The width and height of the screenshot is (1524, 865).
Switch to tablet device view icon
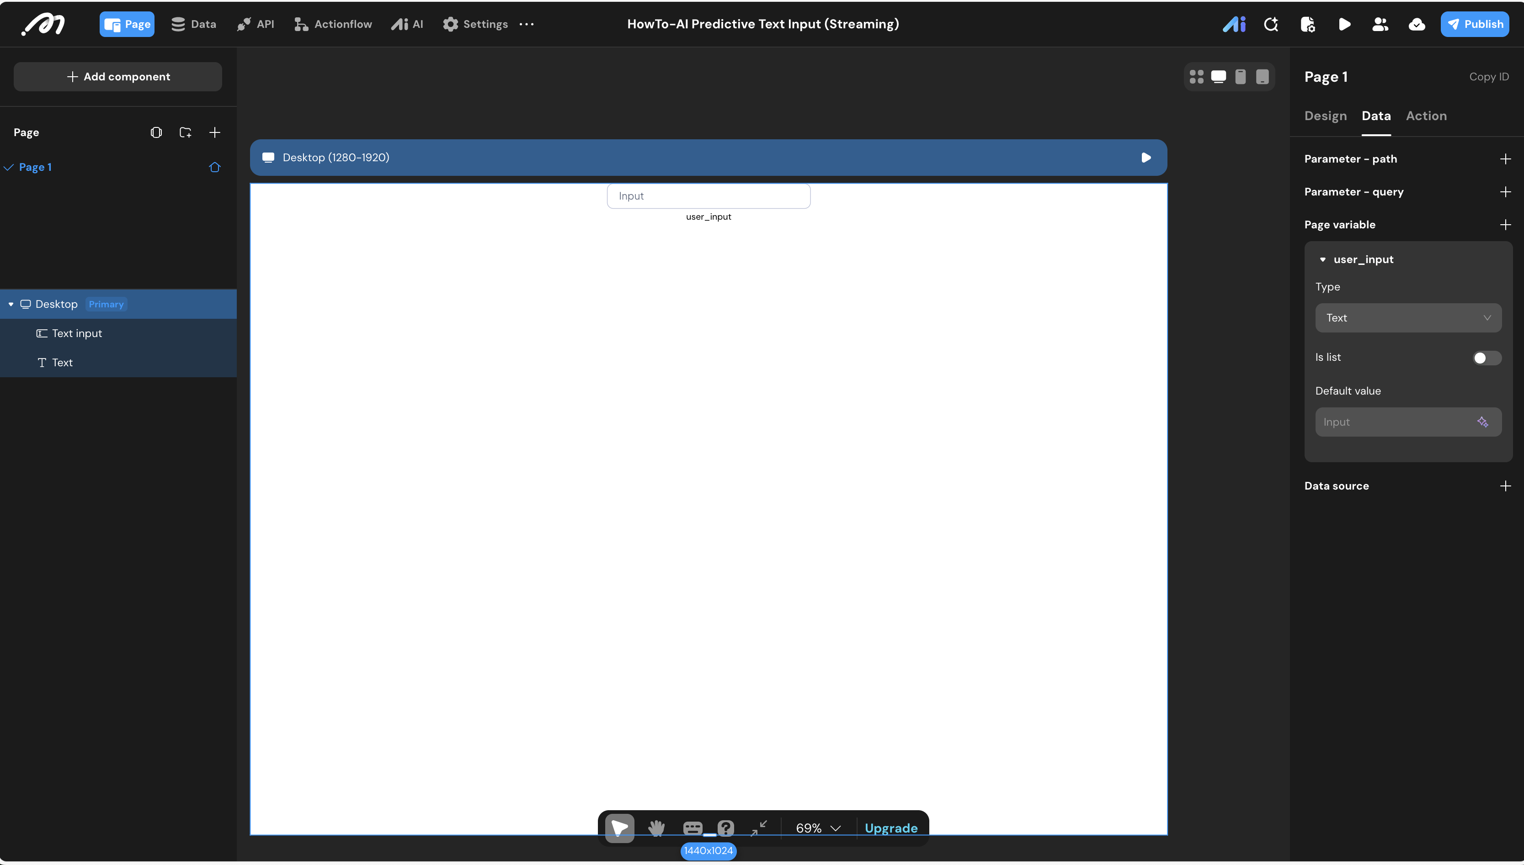point(1262,77)
